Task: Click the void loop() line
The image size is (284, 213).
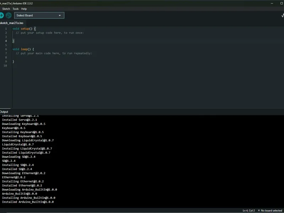Action: (x=23, y=49)
